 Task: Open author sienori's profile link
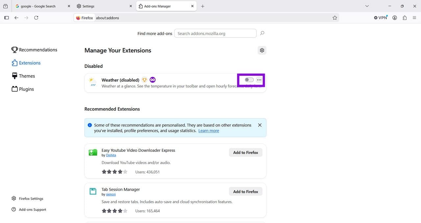coord(111,194)
